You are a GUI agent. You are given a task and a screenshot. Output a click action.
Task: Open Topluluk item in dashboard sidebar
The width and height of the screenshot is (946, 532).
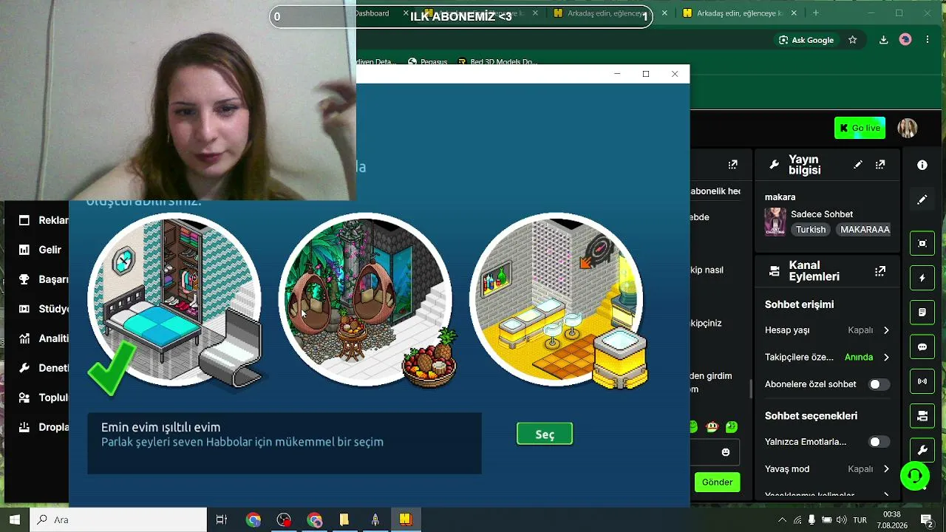[x=43, y=398]
